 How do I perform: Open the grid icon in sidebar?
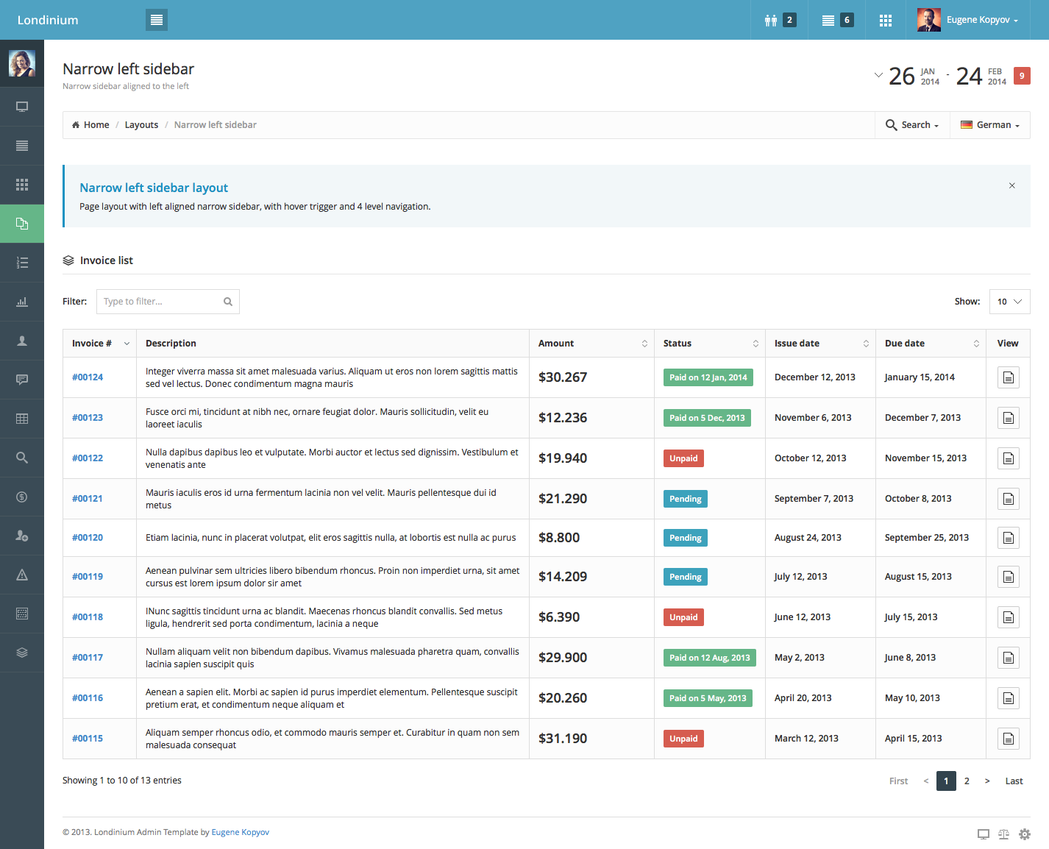(22, 185)
